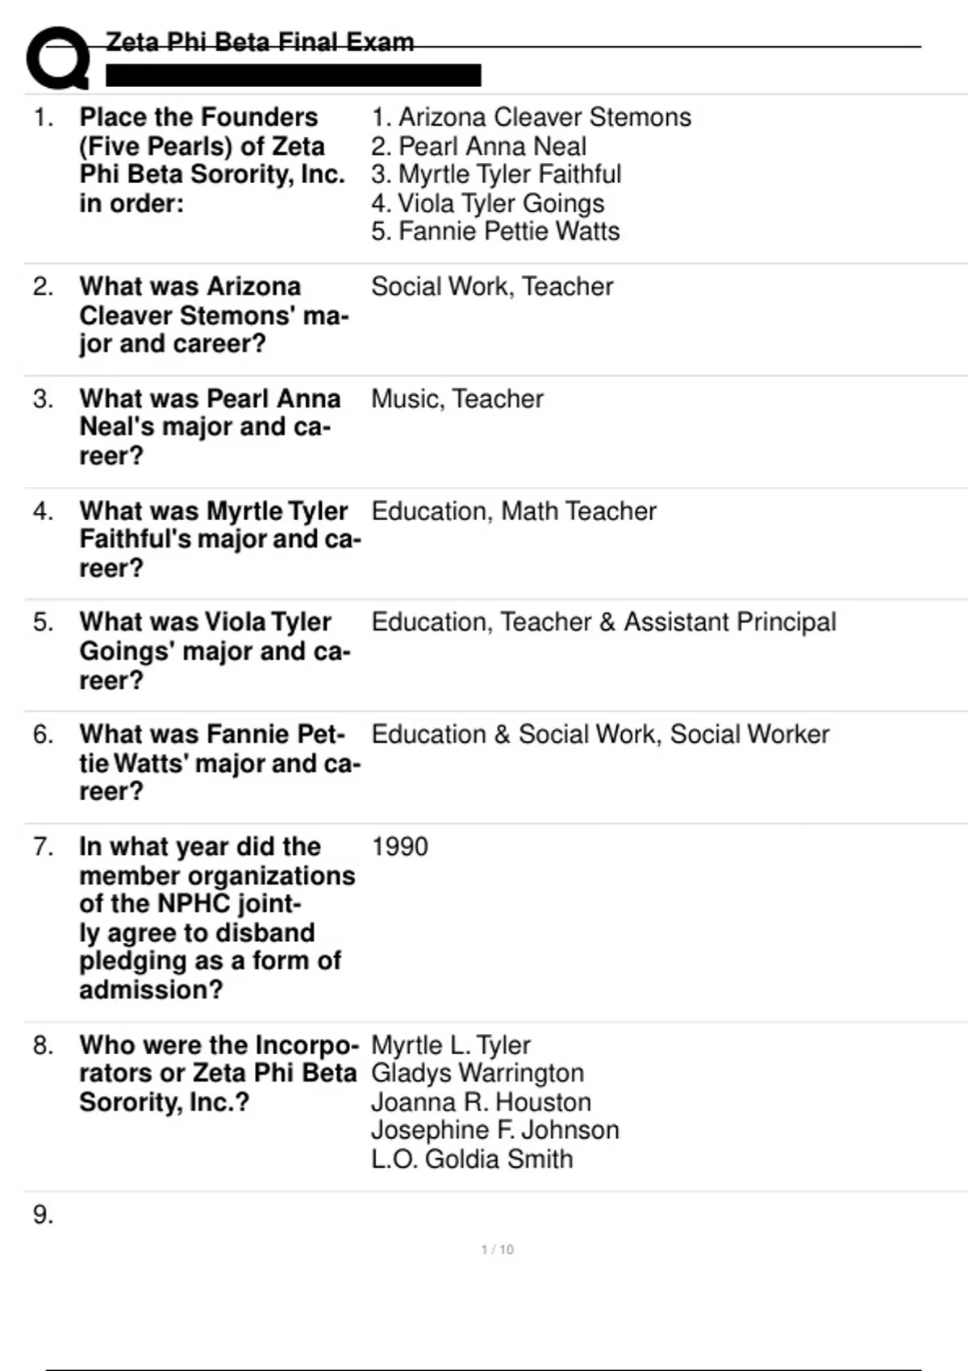
Task: Click the 1 / 10 page indicator
Action: point(497,1249)
